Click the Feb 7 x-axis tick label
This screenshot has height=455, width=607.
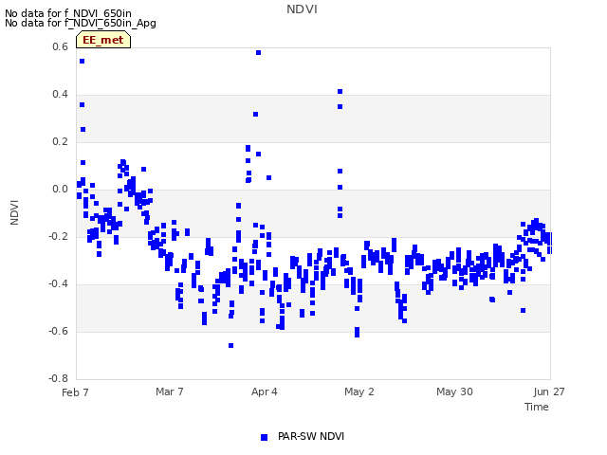pyautogui.click(x=75, y=392)
